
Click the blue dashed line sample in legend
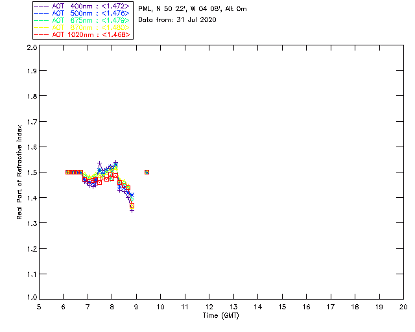[x=41, y=13]
